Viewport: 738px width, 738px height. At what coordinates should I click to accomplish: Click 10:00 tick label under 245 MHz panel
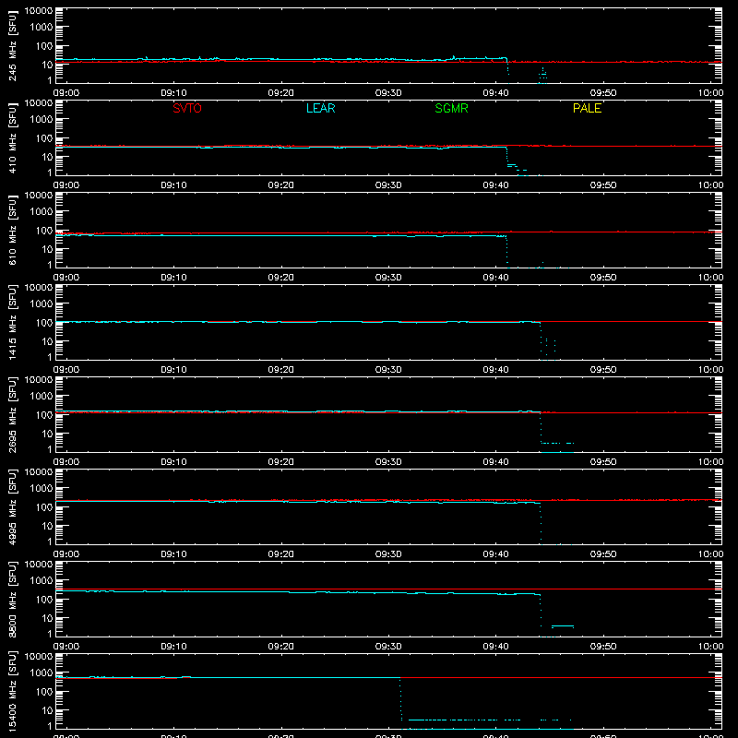710,93
